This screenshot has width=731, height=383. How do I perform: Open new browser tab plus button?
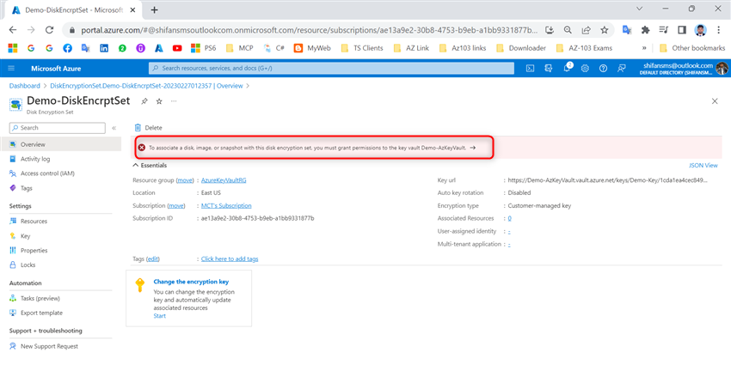click(154, 9)
